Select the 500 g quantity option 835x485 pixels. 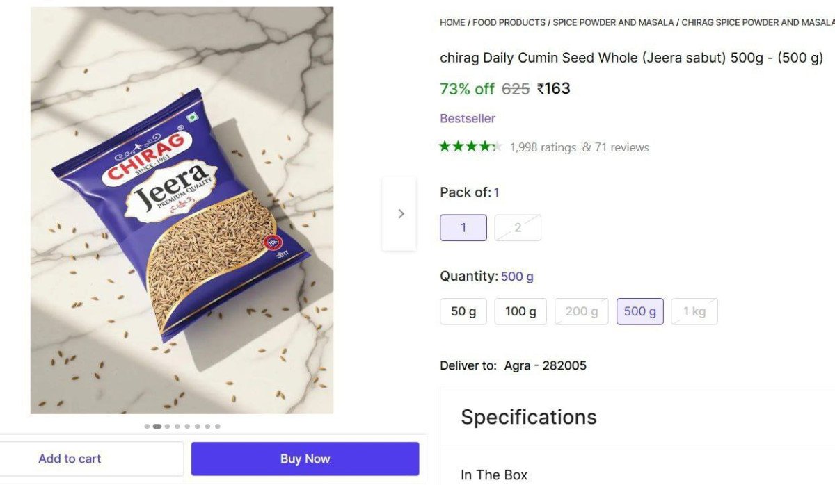click(x=639, y=311)
